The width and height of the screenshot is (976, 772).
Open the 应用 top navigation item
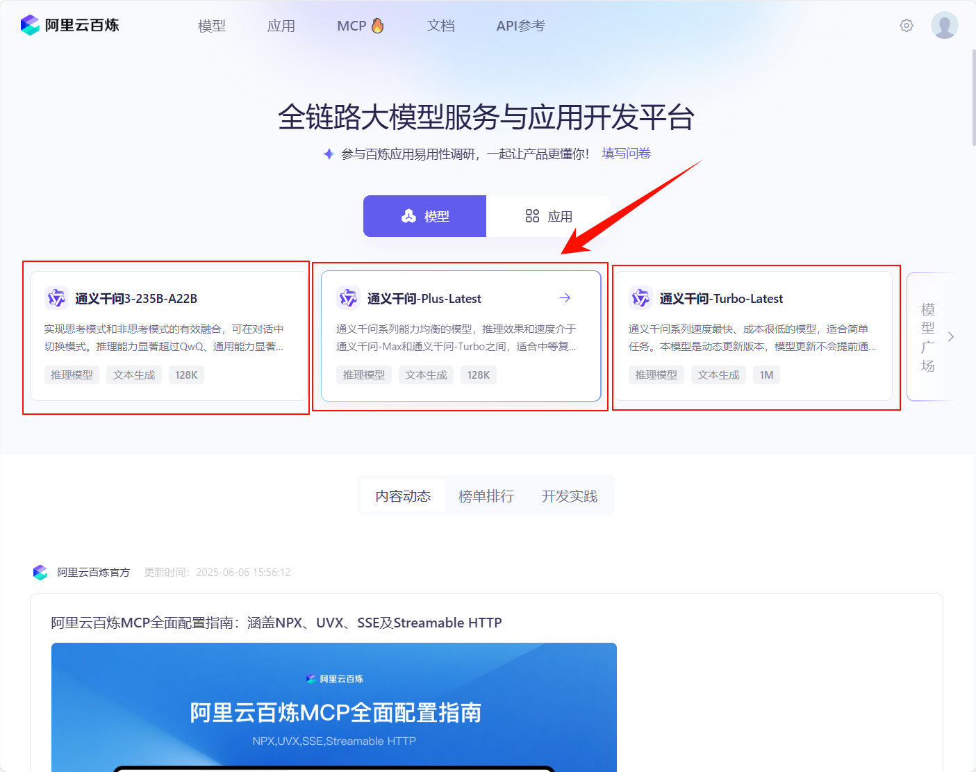(x=281, y=26)
